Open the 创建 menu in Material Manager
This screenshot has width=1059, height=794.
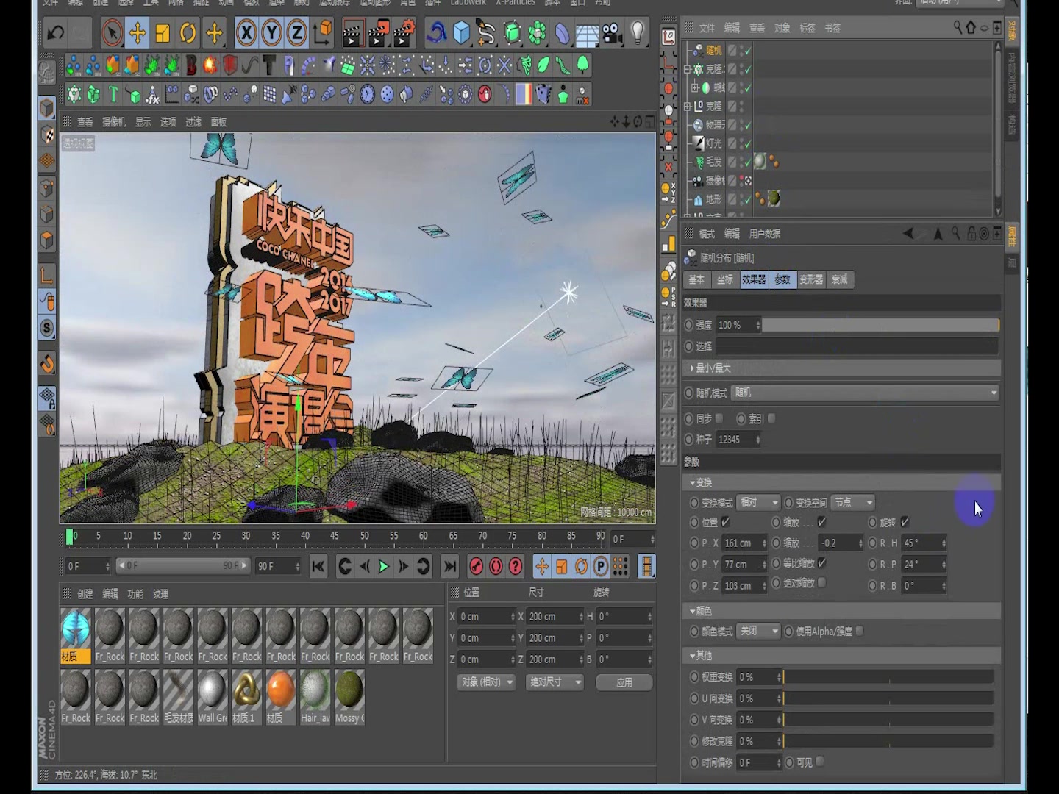(85, 594)
